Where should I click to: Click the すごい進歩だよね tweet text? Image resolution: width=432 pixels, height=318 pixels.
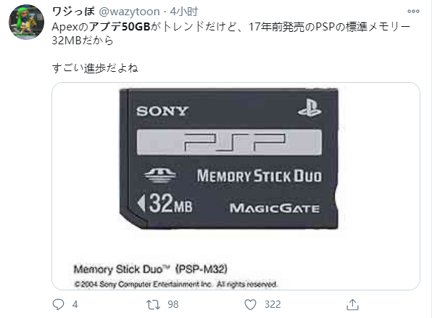click(x=95, y=68)
